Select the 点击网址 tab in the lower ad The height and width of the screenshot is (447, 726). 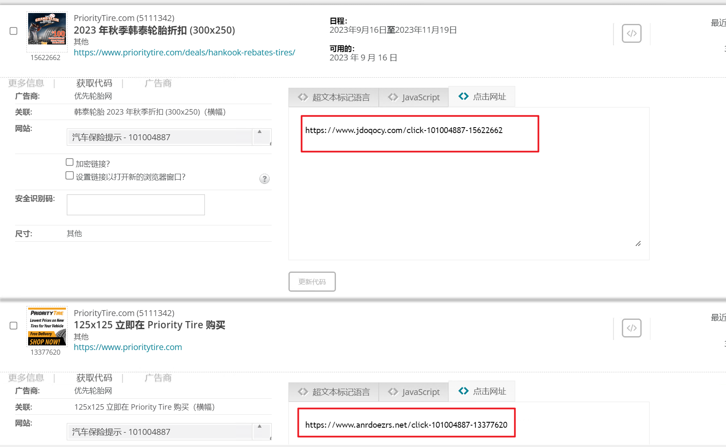[x=482, y=391]
